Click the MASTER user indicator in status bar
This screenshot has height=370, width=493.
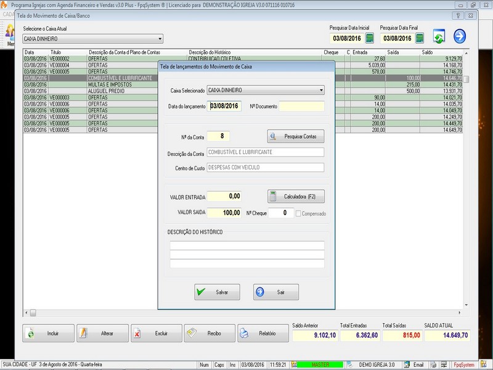[x=320, y=364]
